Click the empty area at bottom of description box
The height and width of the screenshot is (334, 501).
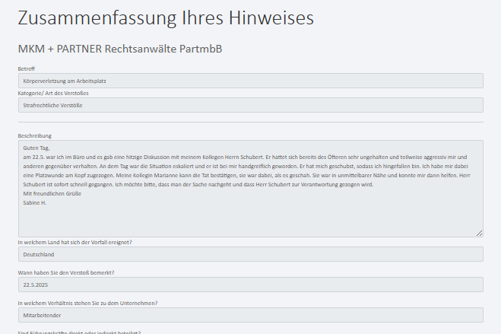pyautogui.click(x=250, y=221)
